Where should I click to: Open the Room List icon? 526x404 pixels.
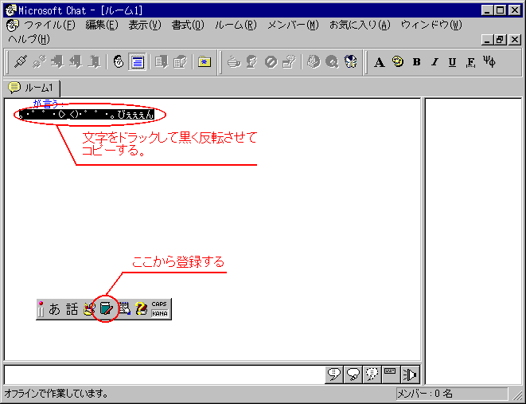coord(162,62)
